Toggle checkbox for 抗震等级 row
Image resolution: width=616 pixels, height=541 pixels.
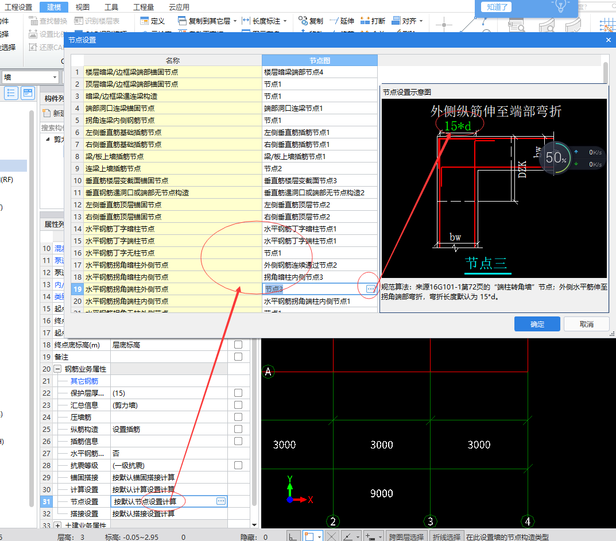[x=238, y=465]
